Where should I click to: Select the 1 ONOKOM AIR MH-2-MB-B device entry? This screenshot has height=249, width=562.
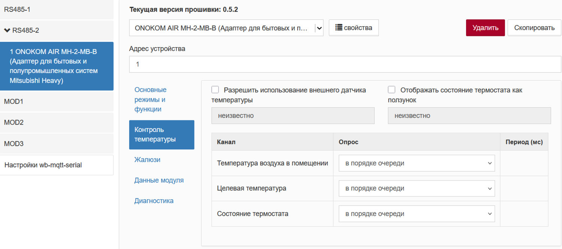57,66
